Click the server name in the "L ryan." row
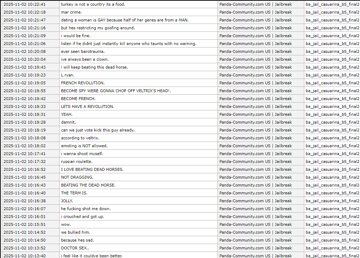The height and width of the screenshot is (258, 360). [255, 75]
